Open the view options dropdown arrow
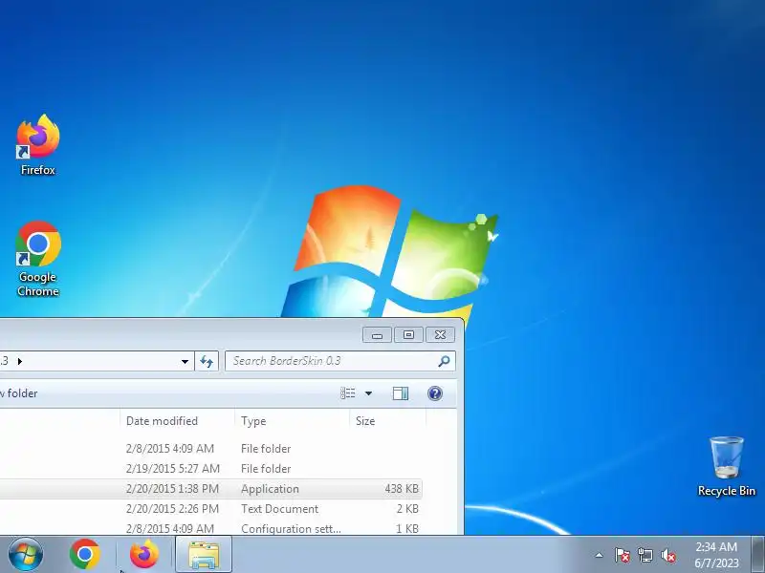The height and width of the screenshot is (573, 765). click(368, 393)
